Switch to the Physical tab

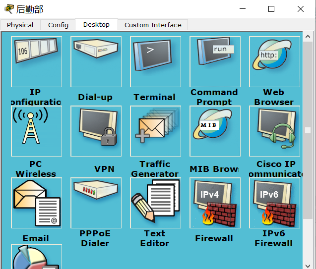(x=20, y=25)
